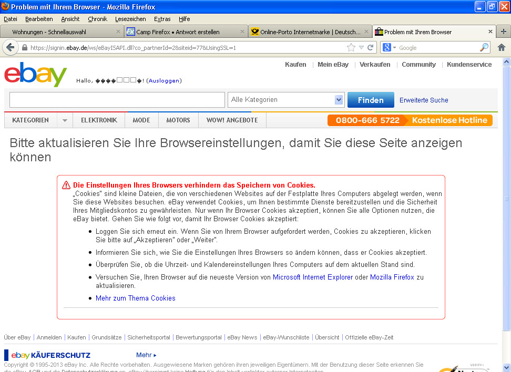Open Verkaufen in top navigation

(375, 65)
